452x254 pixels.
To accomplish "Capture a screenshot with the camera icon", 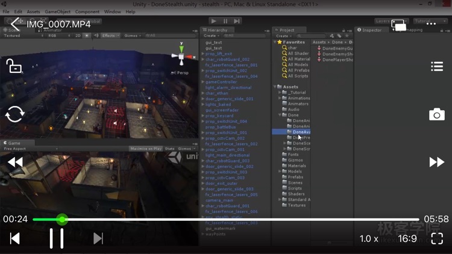I will [x=437, y=114].
